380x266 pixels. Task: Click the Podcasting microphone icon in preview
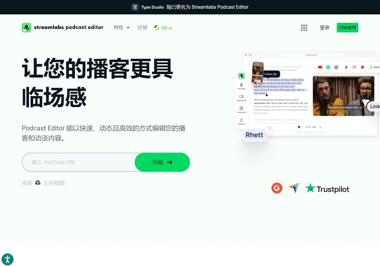pos(241,85)
